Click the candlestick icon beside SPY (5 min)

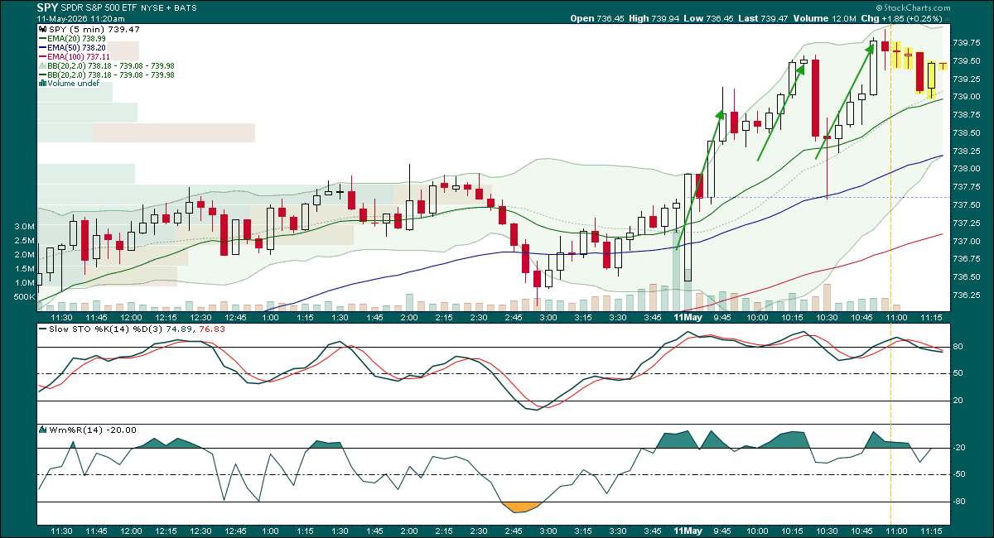43,29
